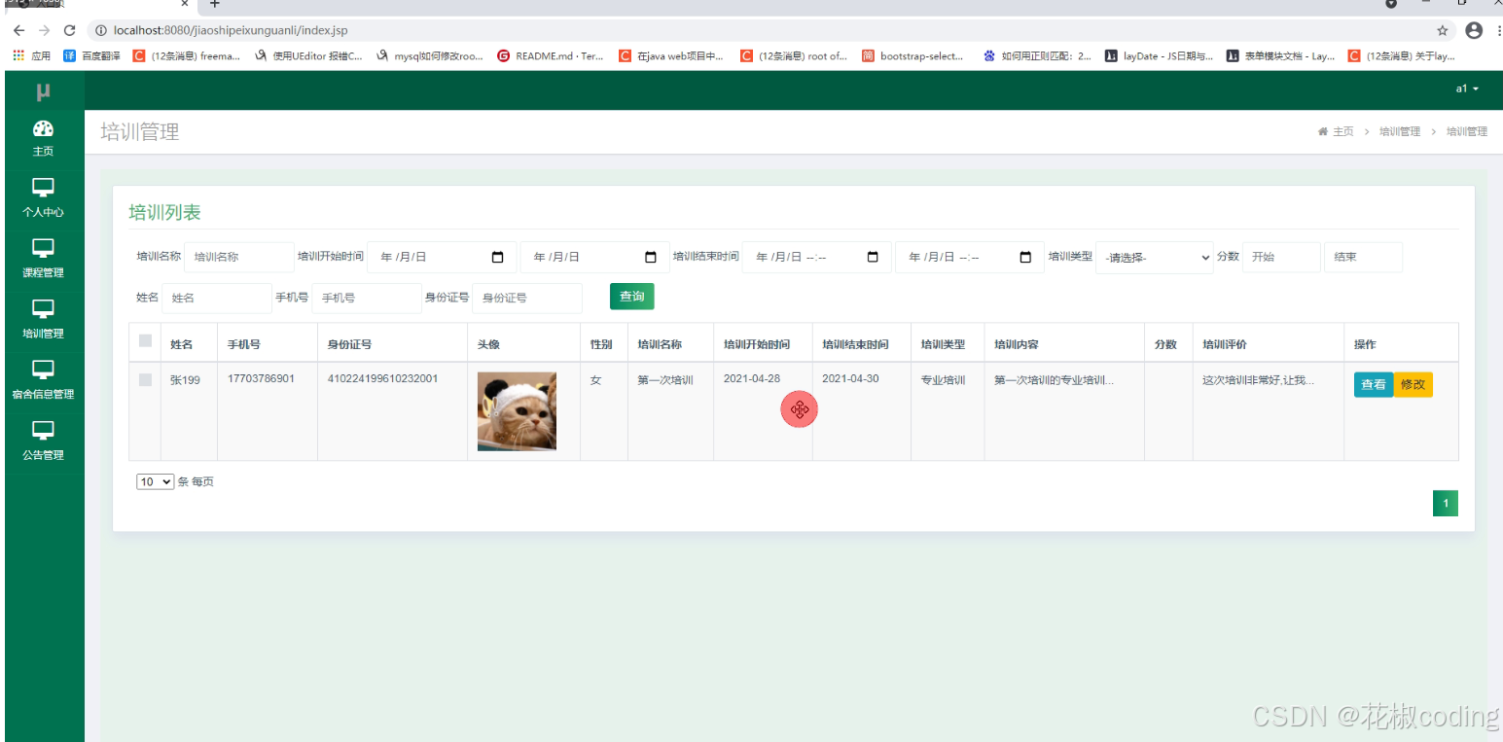Select 培训管理 in the sidebar
This screenshot has height=742, width=1503.
coord(43,321)
